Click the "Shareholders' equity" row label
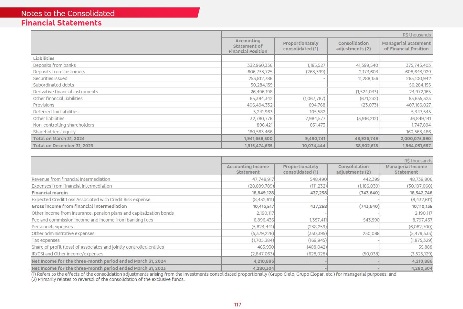 [54, 132]
